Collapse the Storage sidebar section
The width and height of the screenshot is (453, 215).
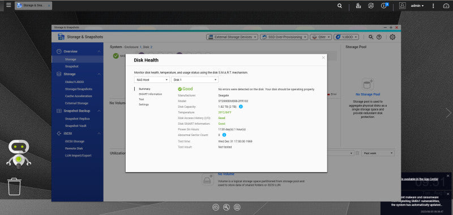pos(99,74)
